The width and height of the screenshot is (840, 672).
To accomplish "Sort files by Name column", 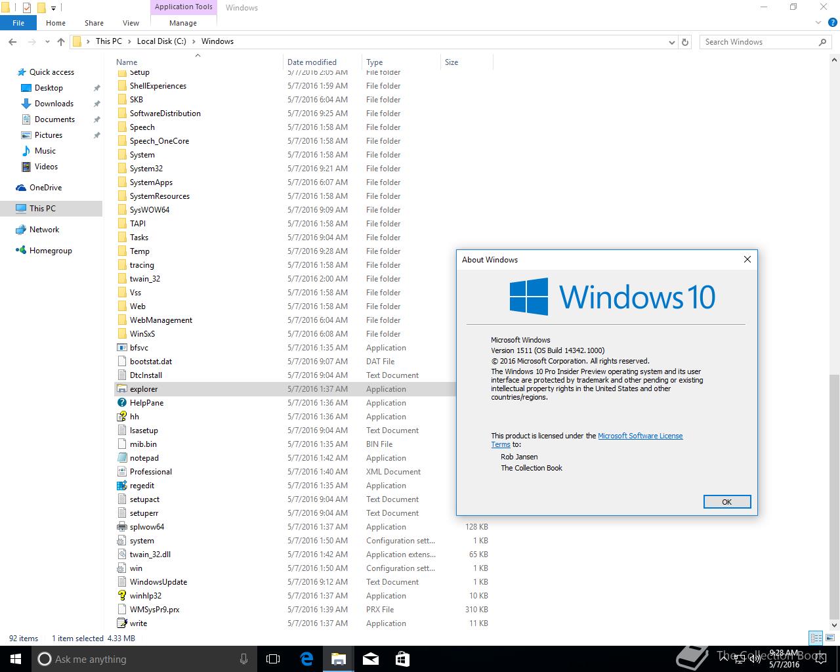I will click(199, 62).
